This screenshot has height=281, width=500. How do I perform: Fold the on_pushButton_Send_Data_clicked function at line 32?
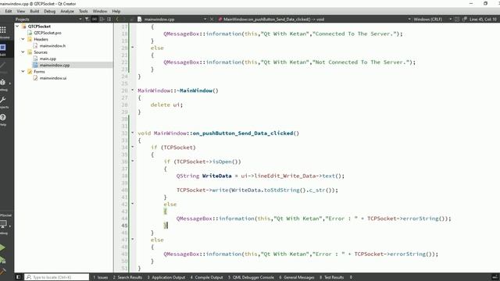pos(133,133)
